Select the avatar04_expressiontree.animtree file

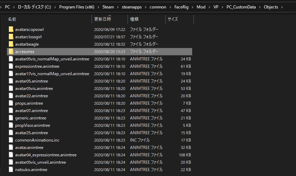pos(46,155)
